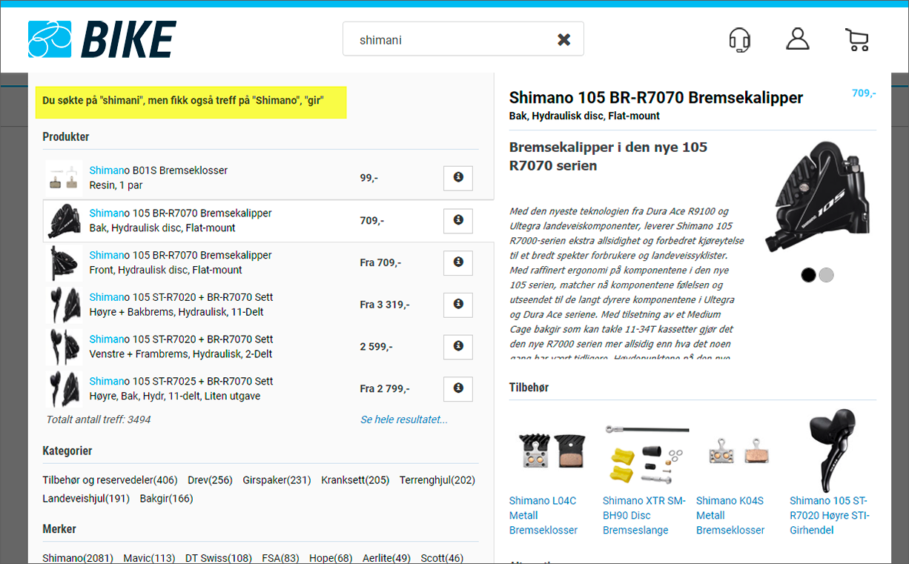Select category Kranksett(205)
The width and height of the screenshot is (909, 564).
[355, 480]
